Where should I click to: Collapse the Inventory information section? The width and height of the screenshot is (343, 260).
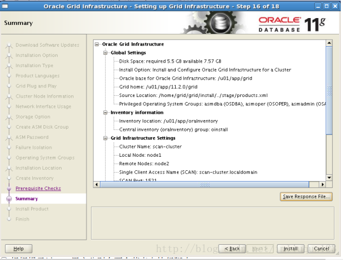[x=106, y=113]
